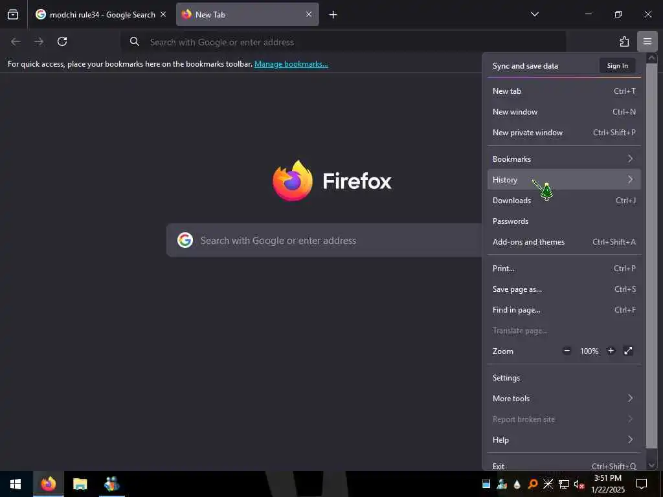Increase zoom with plus button

(x=611, y=351)
